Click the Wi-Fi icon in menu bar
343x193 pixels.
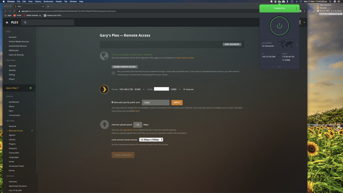click(x=300, y=1)
